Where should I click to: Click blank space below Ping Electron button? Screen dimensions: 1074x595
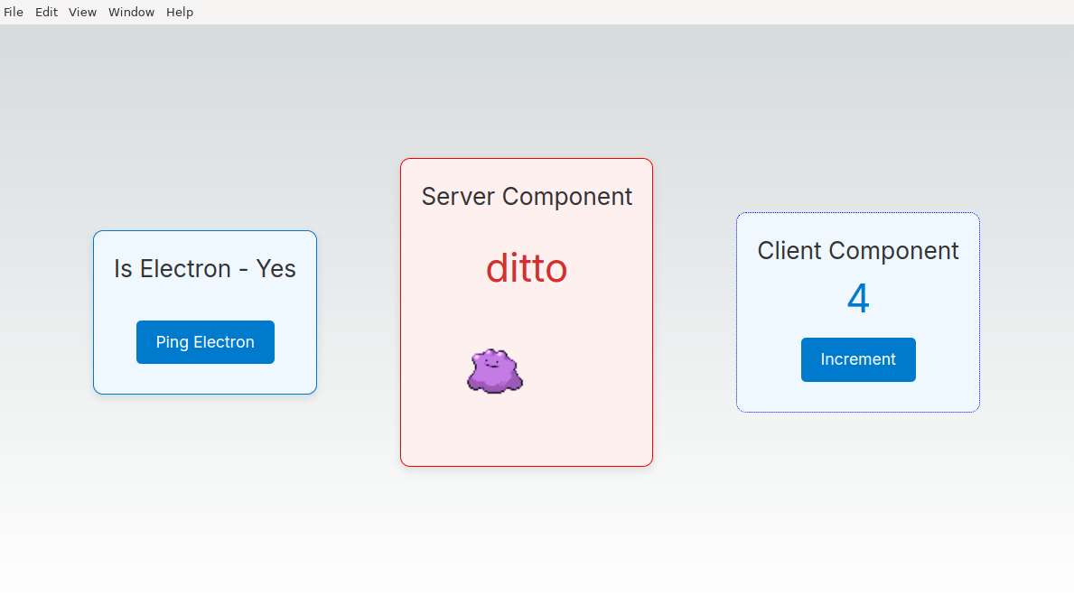coord(205,378)
